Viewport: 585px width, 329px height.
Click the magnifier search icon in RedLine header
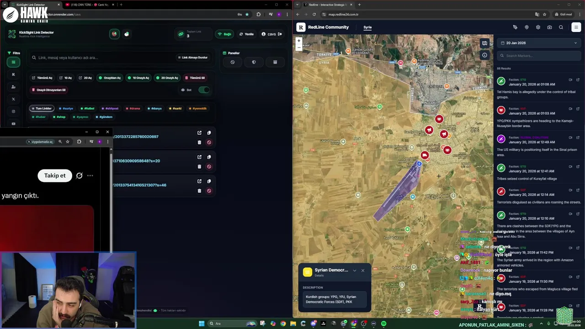tap(561, 27)
